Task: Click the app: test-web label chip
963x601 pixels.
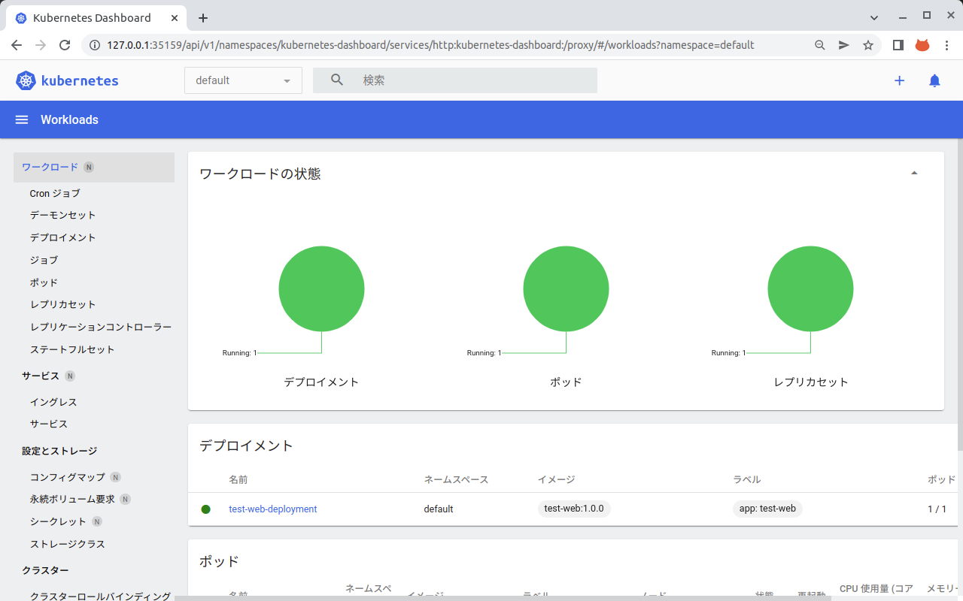Action: click(767, 509)
